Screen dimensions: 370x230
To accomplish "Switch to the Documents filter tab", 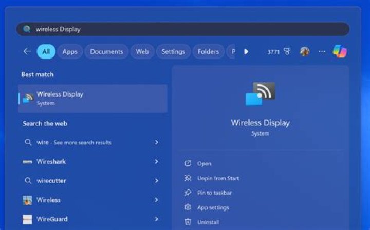I will (x=106, y=51).
